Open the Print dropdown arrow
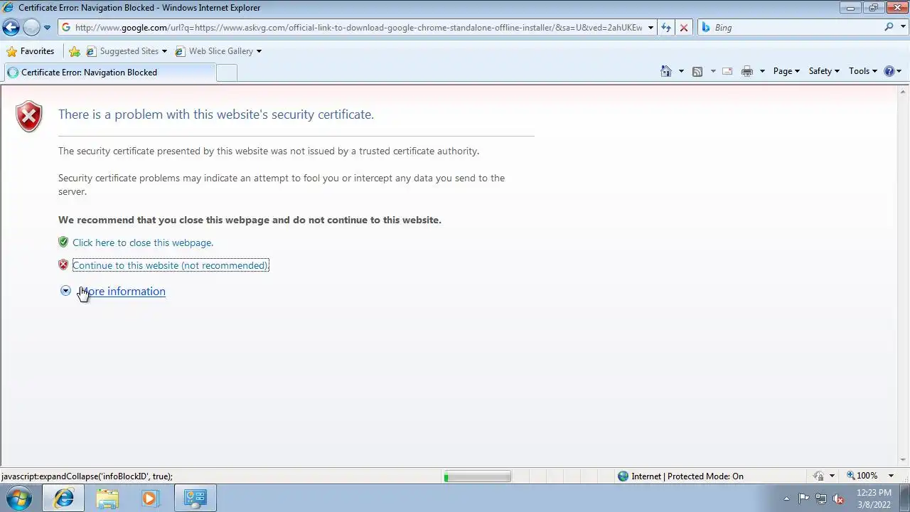The image size is (910, 512). tap(762, 71)
